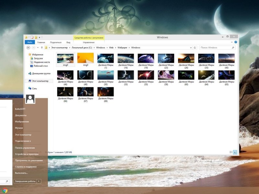Viewport: 259px width, 194px height.
Task: Open Справка и поддержка from Start menu
Action: 26,167
